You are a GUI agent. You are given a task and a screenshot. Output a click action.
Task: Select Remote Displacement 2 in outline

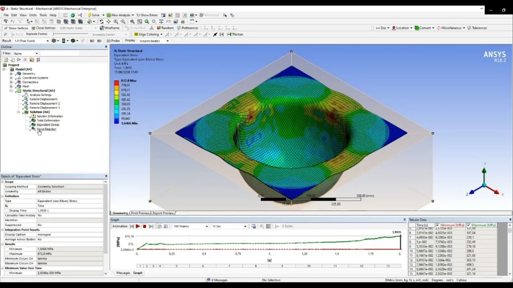tap(44, 103)
